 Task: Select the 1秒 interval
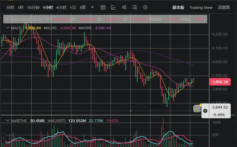(20, 8)
